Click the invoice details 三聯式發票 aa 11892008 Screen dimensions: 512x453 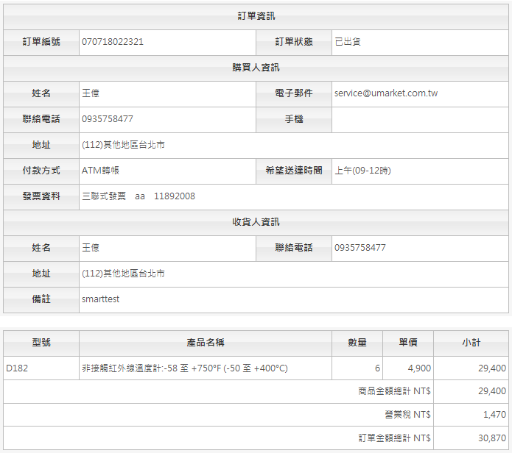[x=138, y=196]
